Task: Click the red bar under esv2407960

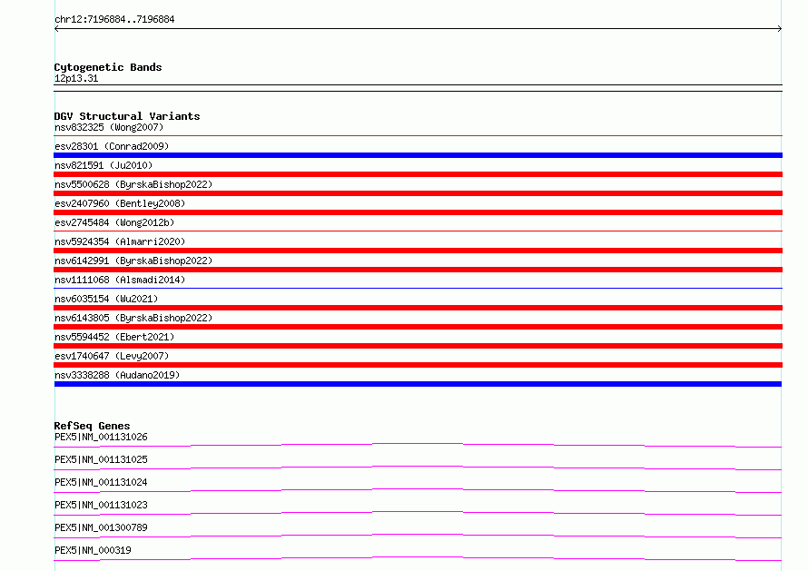Action: tap(418, 212)
